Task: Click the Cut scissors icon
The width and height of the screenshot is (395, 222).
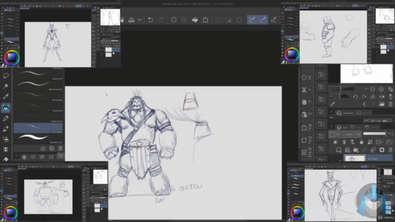Action: pos(304,89)
